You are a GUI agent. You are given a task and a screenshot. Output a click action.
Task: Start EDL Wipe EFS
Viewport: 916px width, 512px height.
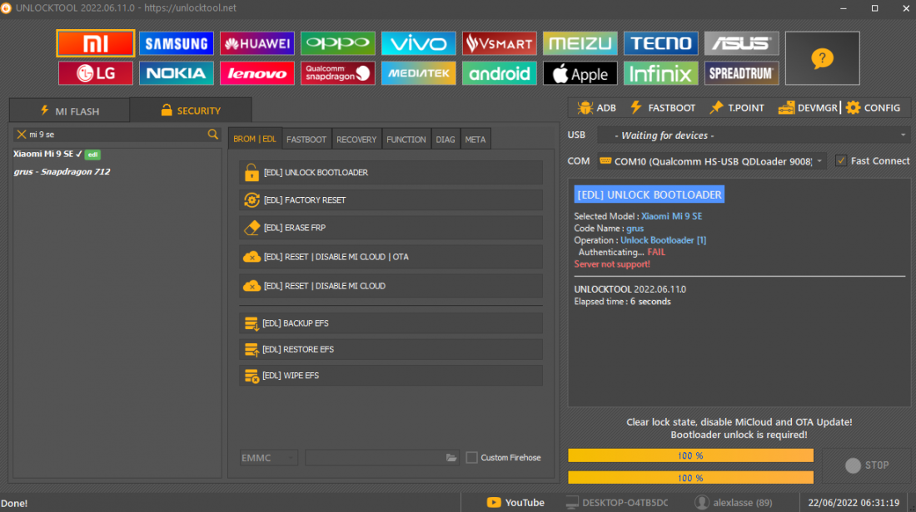(x=391, y=376)
